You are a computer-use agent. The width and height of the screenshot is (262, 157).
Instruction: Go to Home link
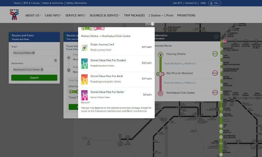point(17,3)
